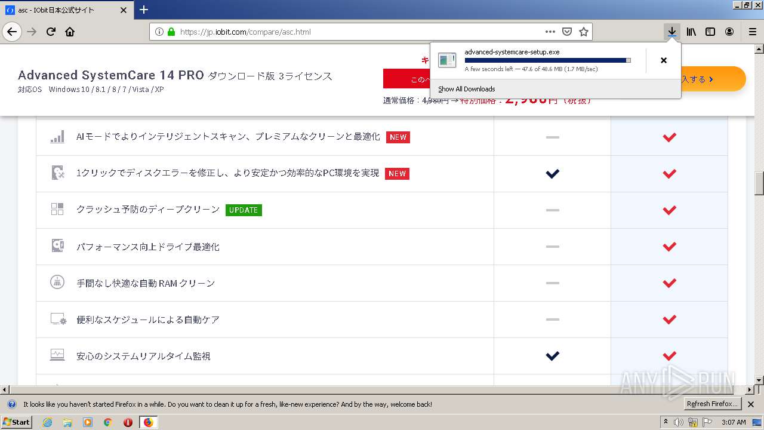Viewport: 764px width, 430px height.
Task: Bookmark this page with the star
Action: tap(584, 32)
